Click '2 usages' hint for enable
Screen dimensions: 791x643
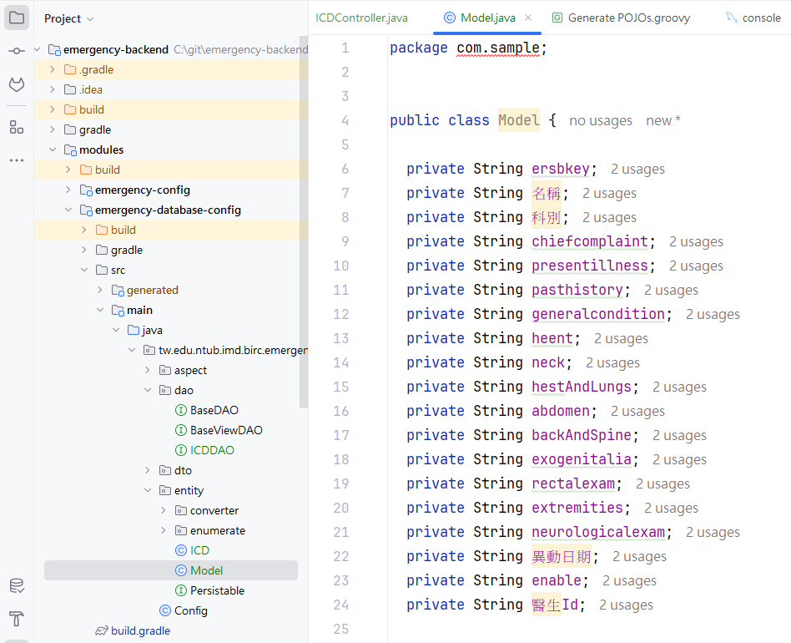pos(630,581)
